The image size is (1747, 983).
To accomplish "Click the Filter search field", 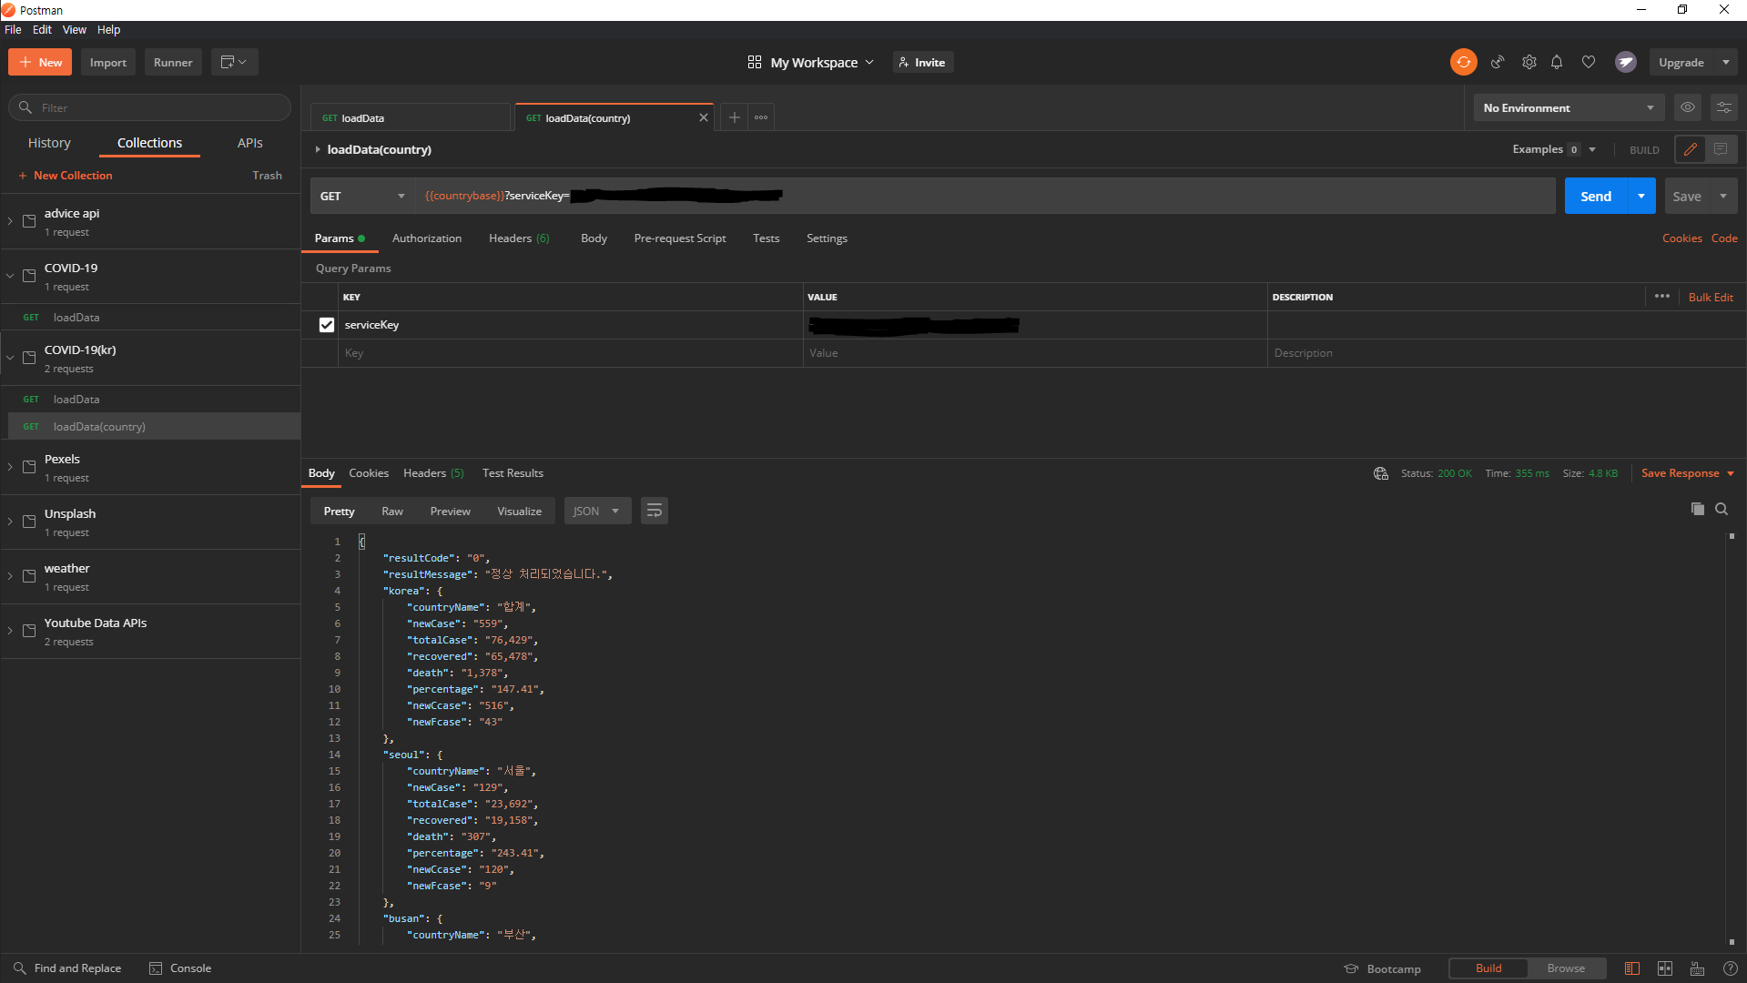I will (150, 107).
